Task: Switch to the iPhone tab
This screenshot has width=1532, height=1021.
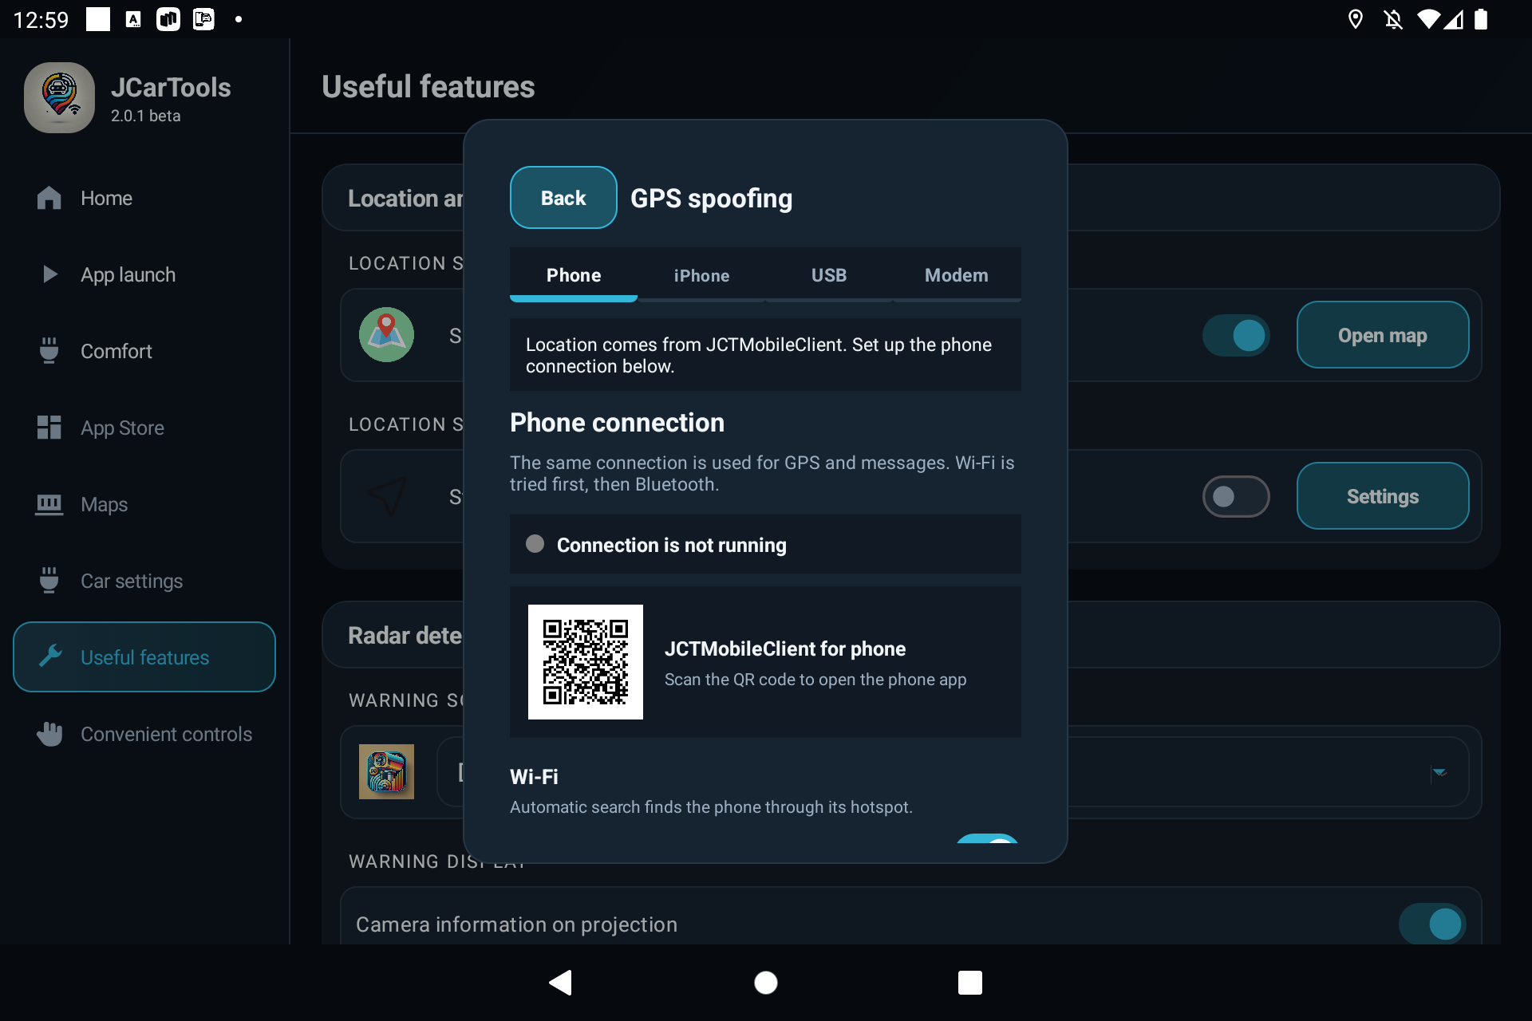Action: [x=701, y=275]
